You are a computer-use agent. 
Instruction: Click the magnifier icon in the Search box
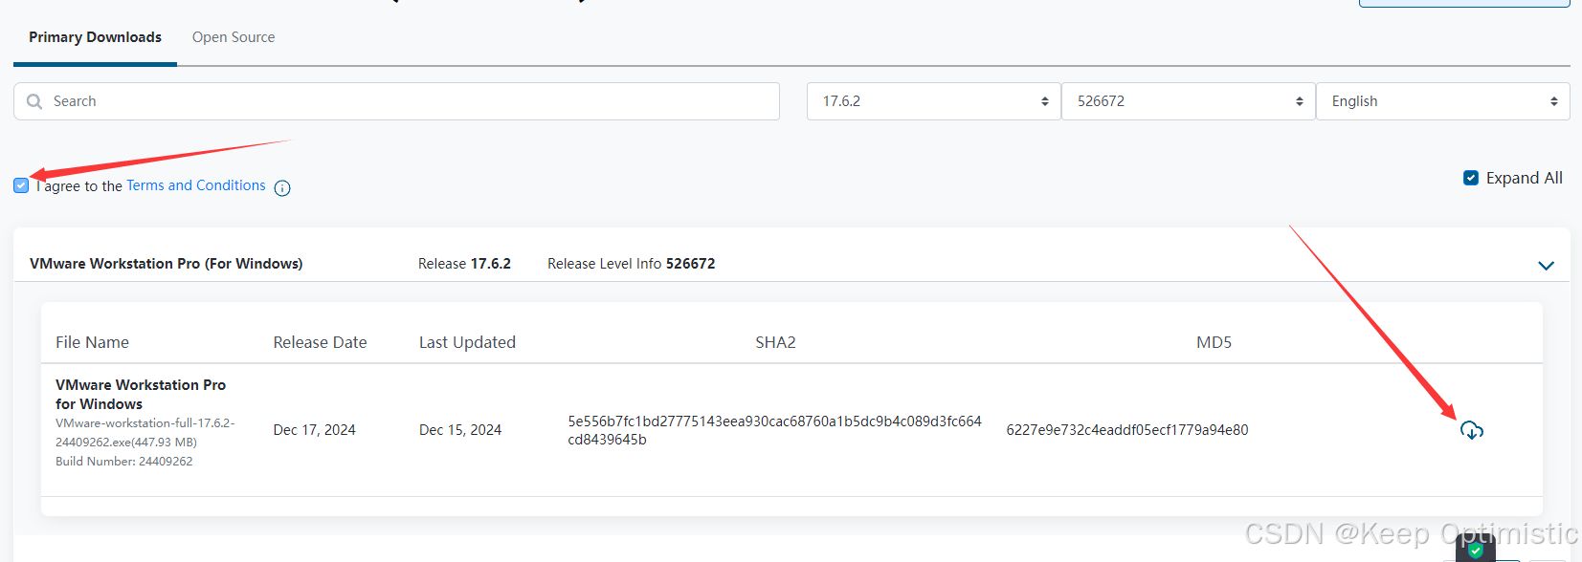pyautogui.click(x=34, y=101)
